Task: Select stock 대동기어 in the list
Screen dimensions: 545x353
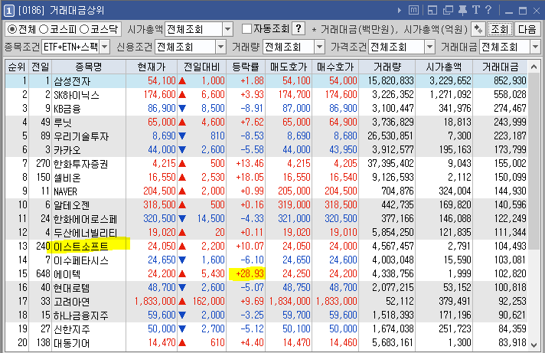Action: [72, 343]
